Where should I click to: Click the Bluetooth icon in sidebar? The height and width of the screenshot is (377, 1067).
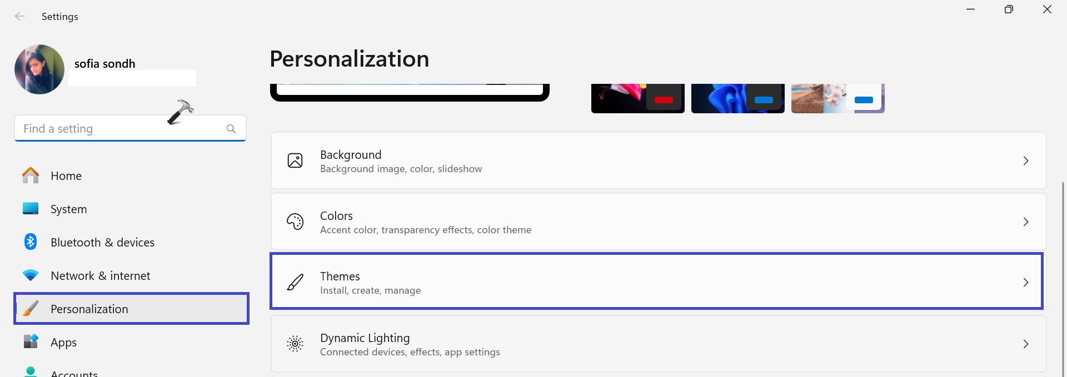click(31, 242)
